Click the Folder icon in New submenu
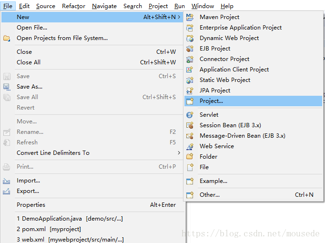The height and width of the screenshot is (243, 325). pos(190,157)
